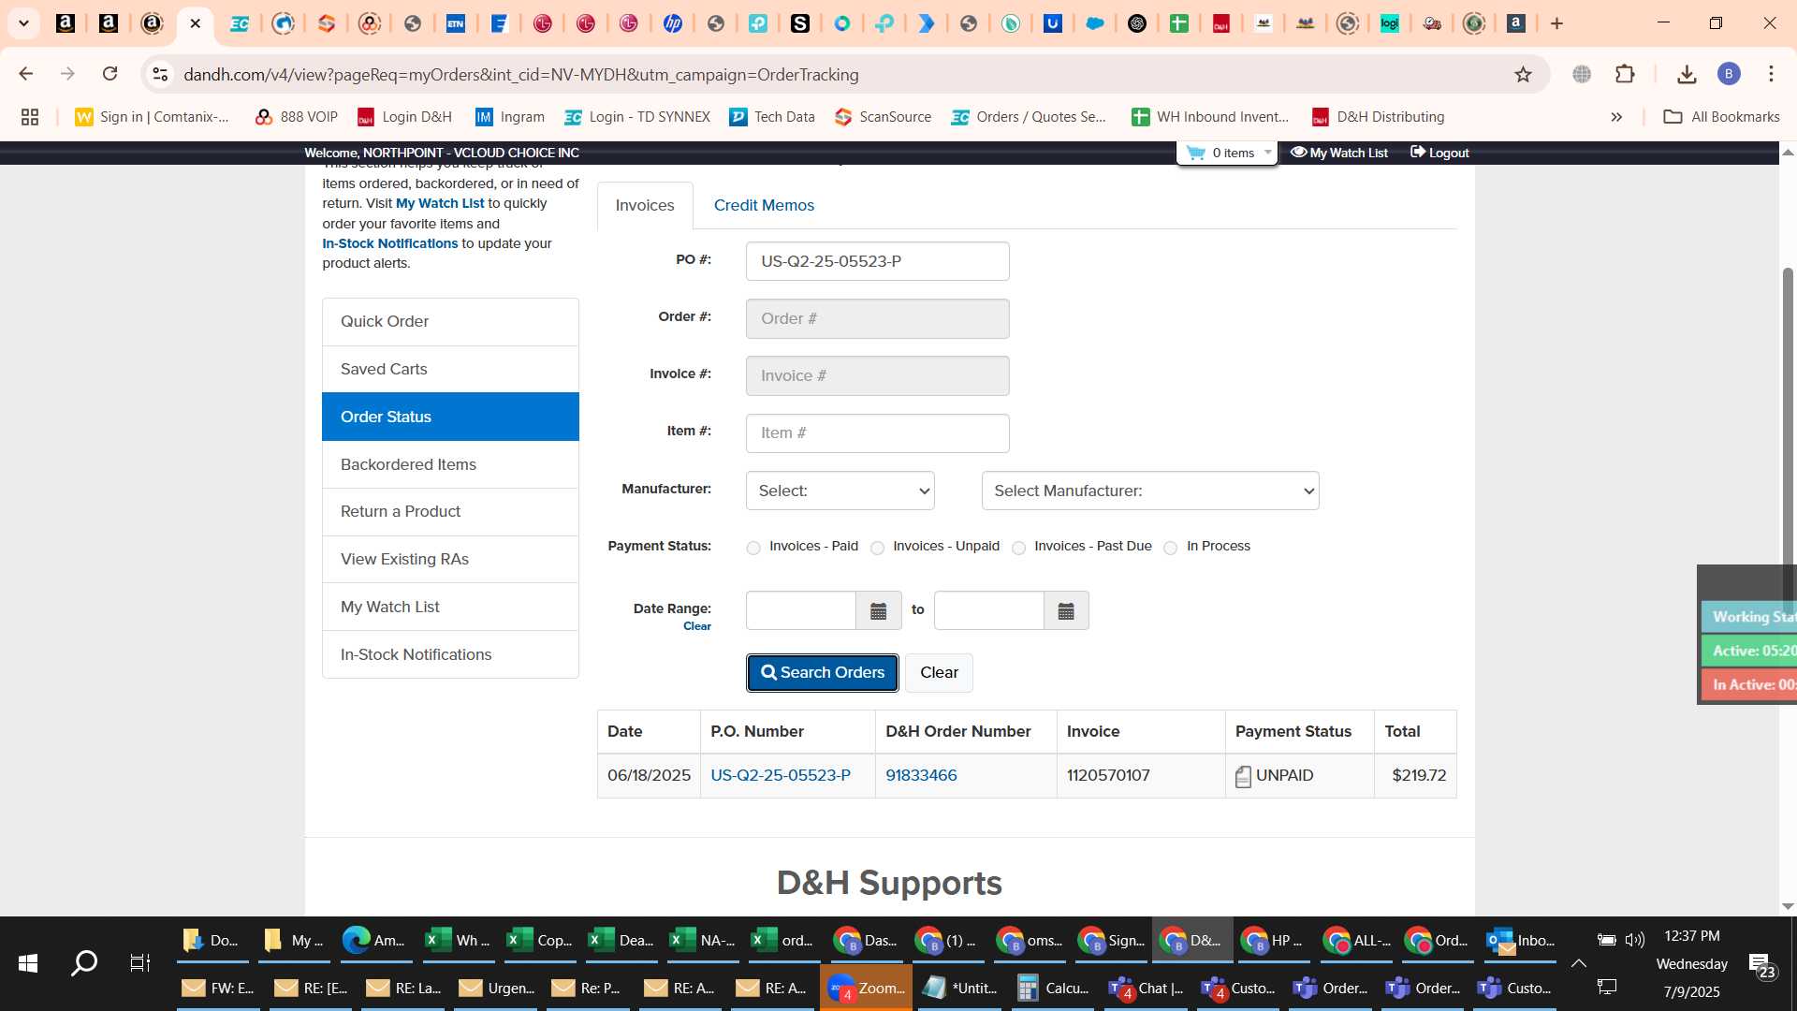Expand hidden bookmarks chevron
This screenshot has height=1011, width=1797.
(x=1616, y=117)
